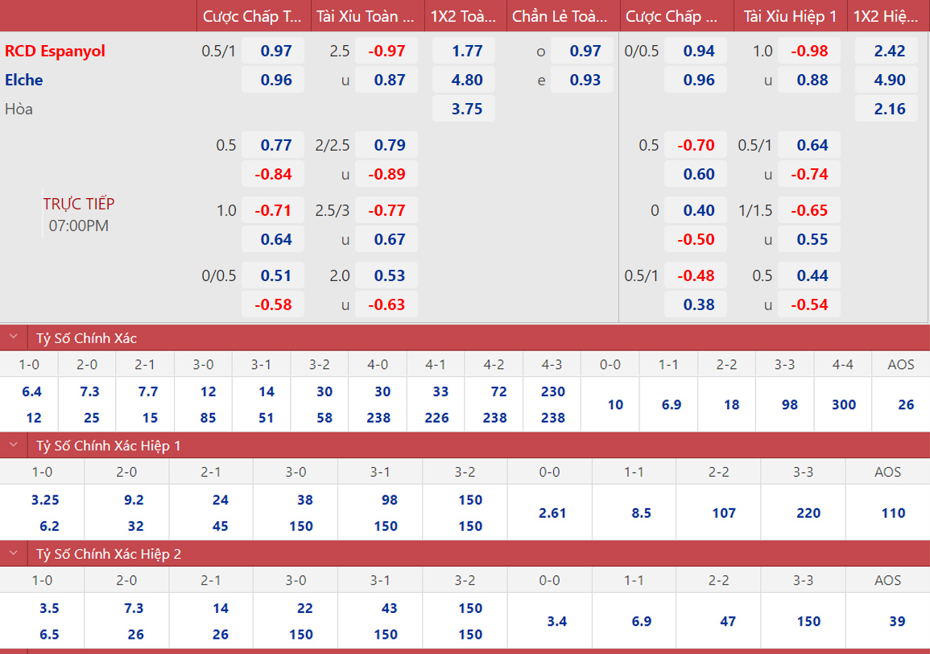Select the 1X2 Toà... column header

point(464,16)
